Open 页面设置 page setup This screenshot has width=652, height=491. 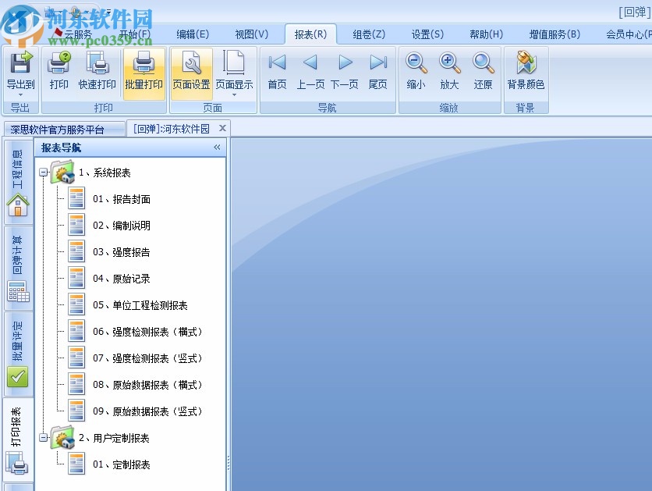coord(192,70)
